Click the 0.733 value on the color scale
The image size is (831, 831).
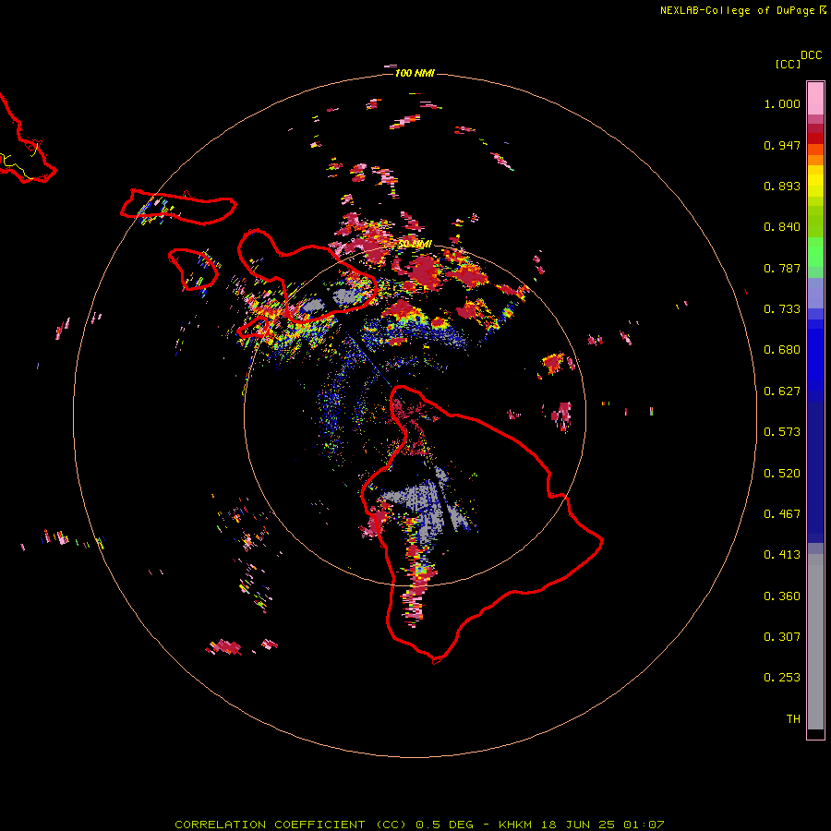click(x=782, y=309)
